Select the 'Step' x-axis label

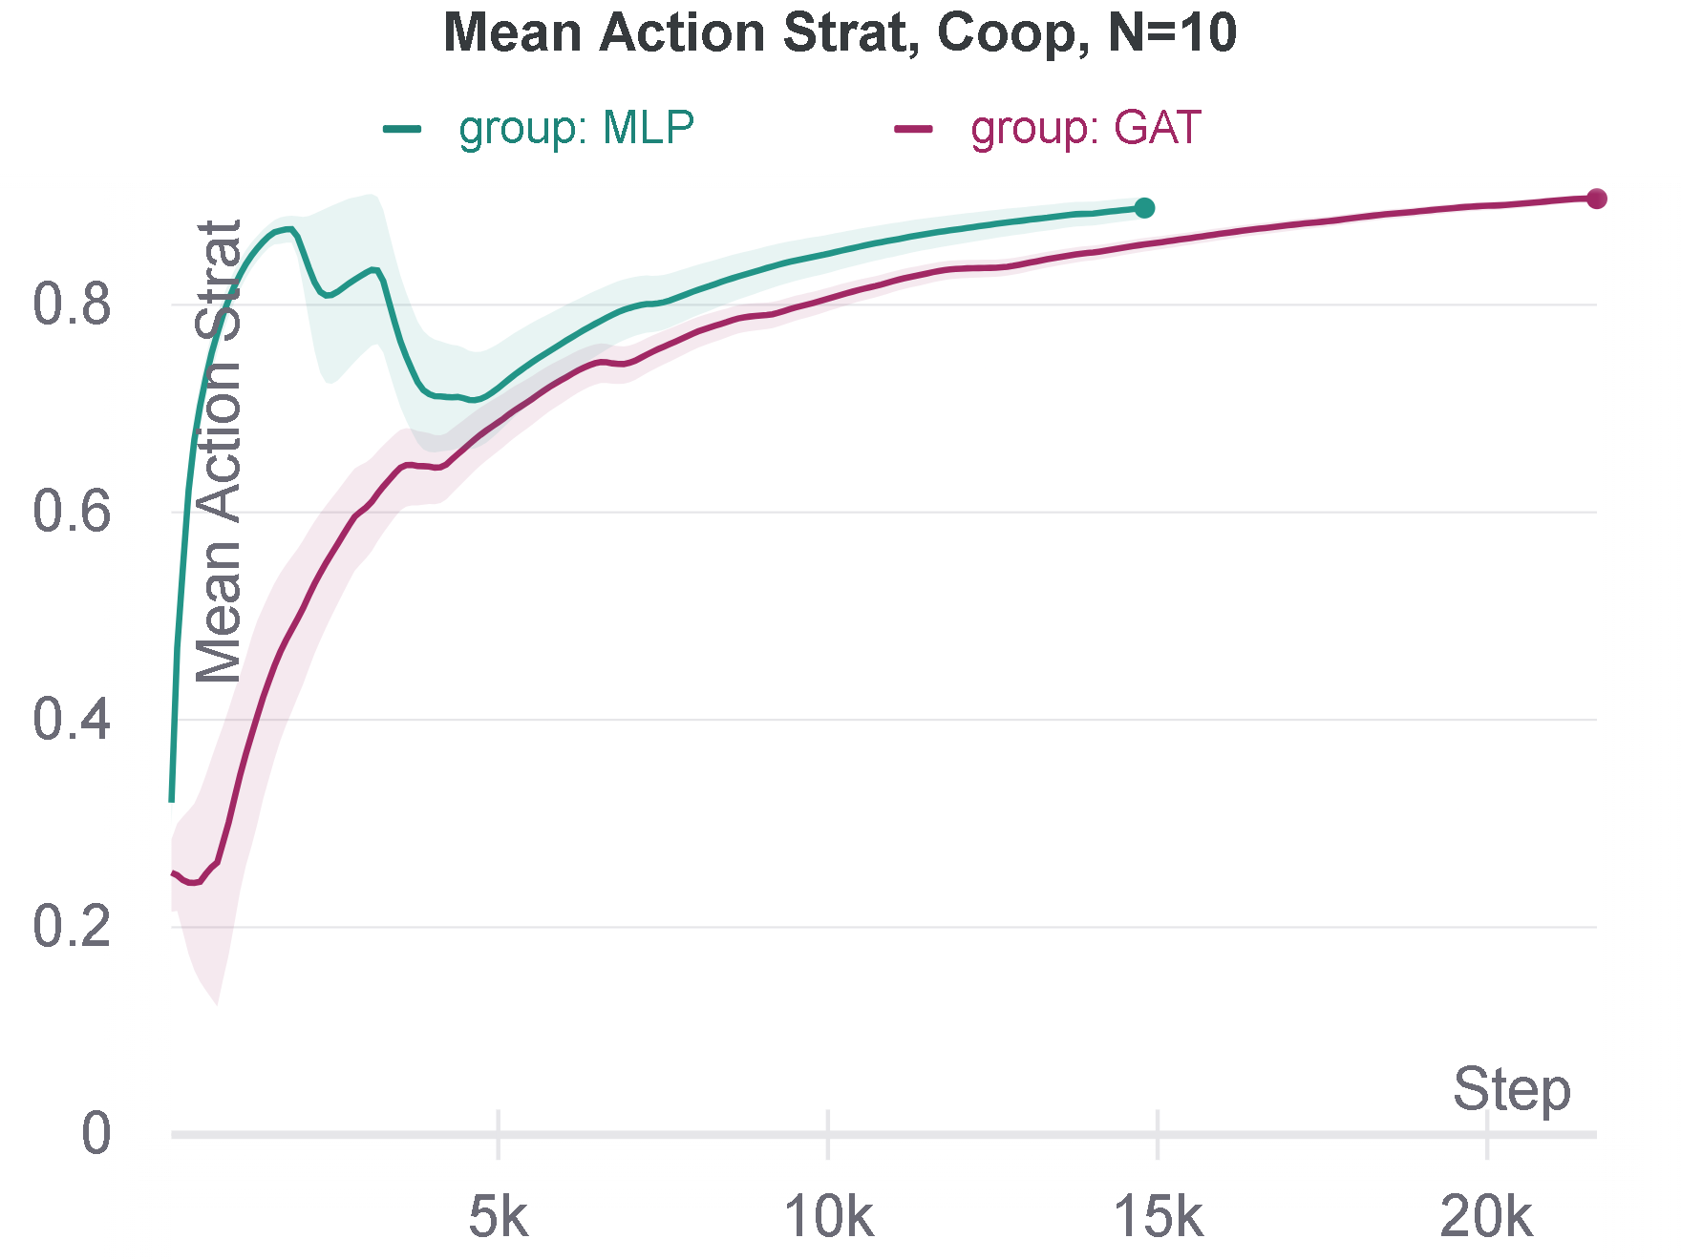pyautogui.click(x=1511, y=1089)
